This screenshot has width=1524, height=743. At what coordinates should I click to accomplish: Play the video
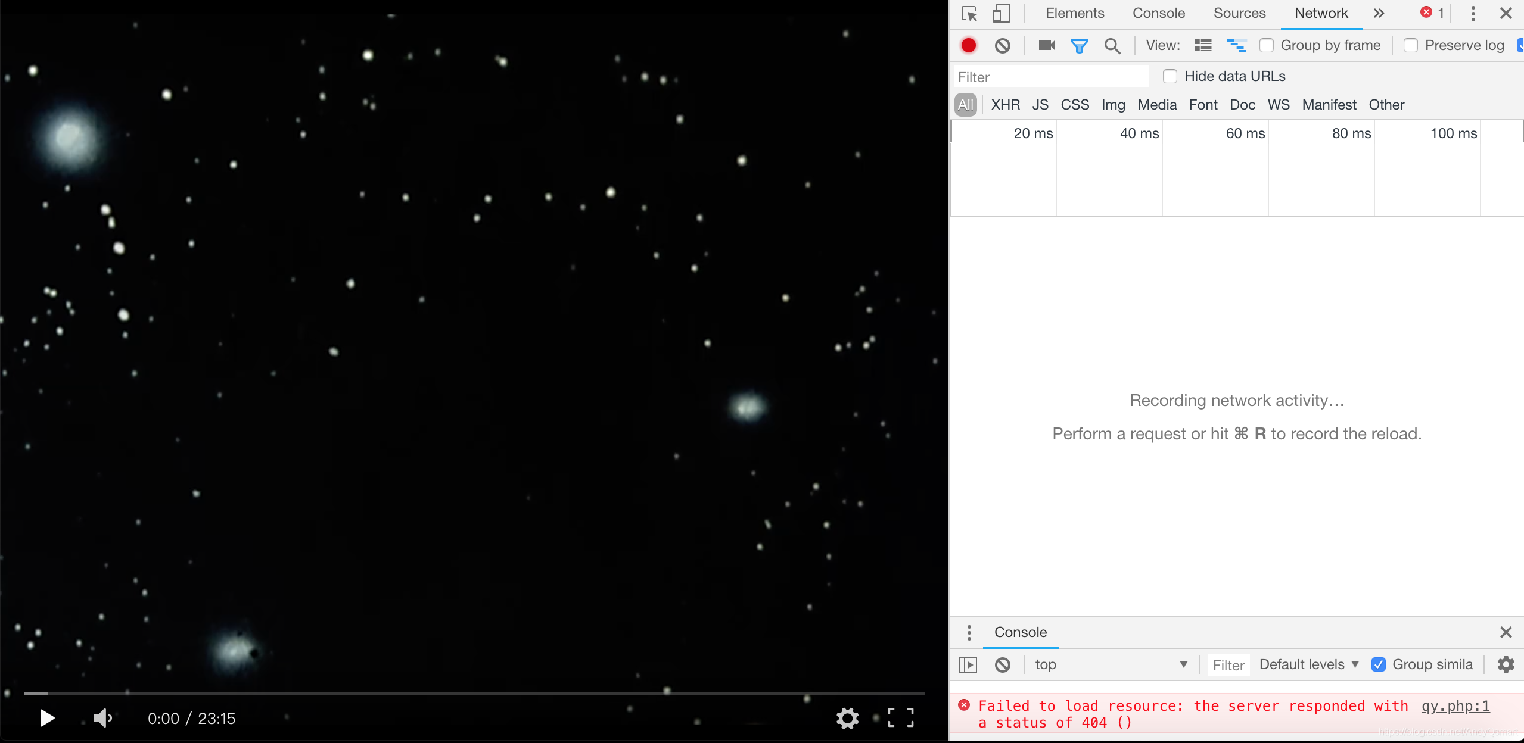click(47, 718)
